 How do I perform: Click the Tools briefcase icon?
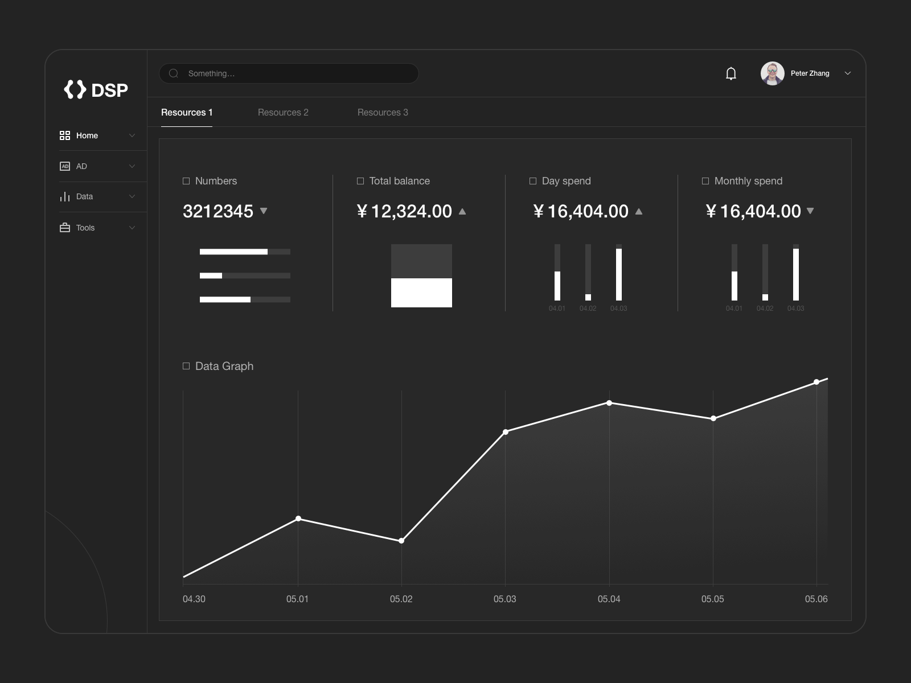pyautogui.click(x=65, y=227)
